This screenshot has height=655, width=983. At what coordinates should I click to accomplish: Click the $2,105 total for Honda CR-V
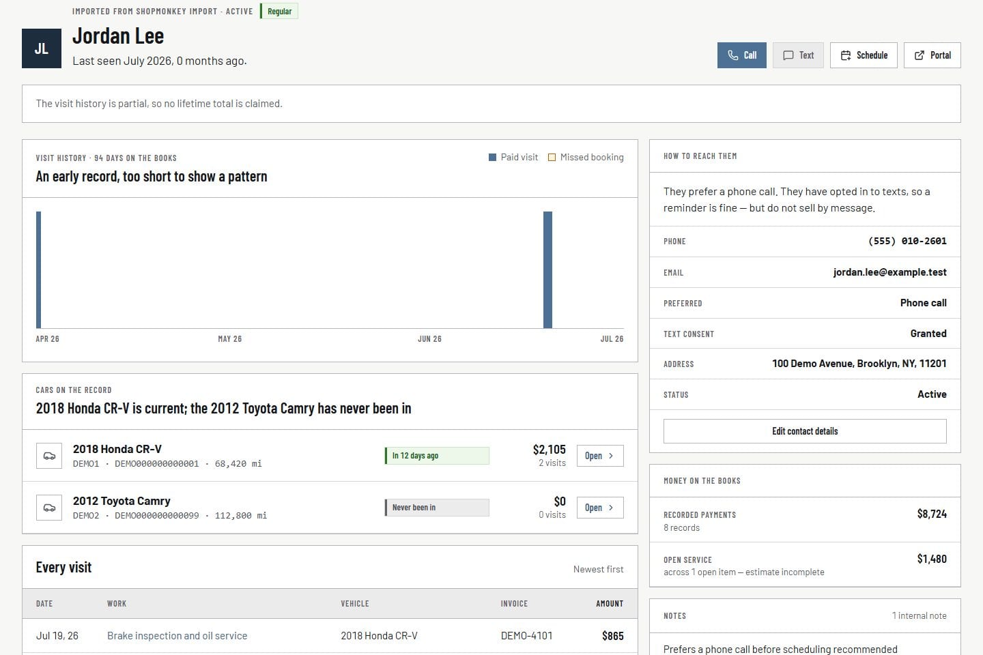click(x=550, y=450)
